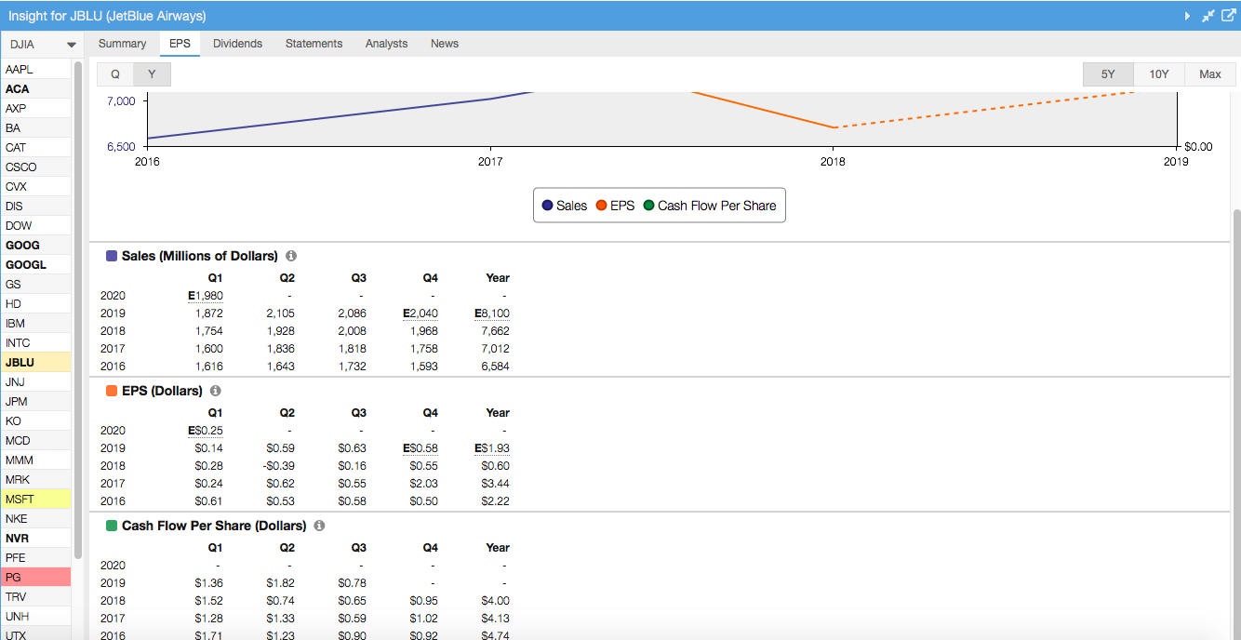Open the Analysts tab
The width and height of the screenshot is (1241, 640).
[x=386, y=44]
